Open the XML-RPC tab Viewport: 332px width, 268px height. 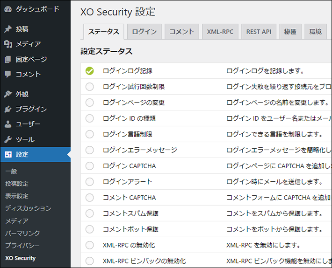(220, 32)
